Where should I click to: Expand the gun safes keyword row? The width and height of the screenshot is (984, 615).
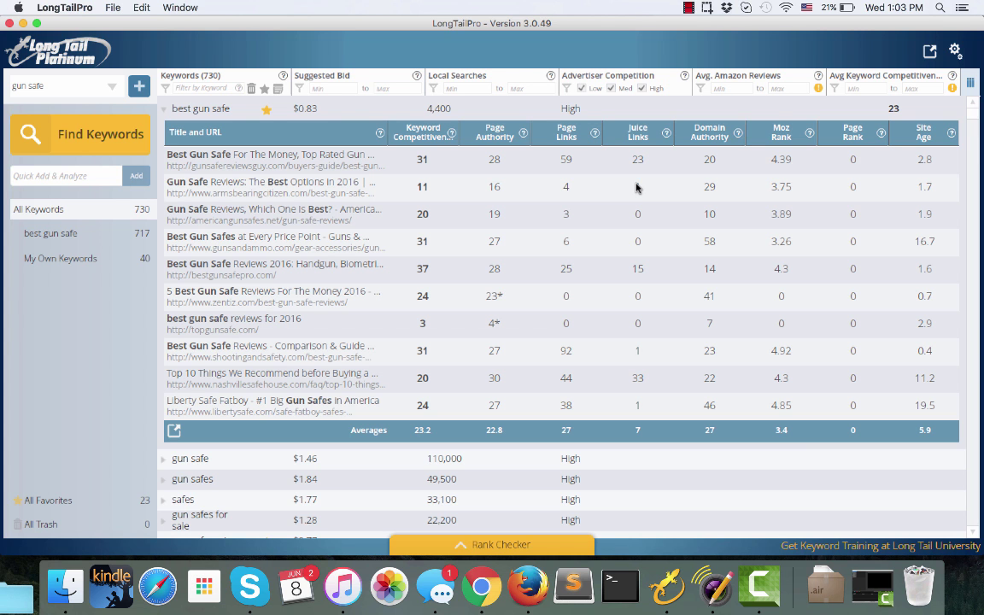click(163, 480)
